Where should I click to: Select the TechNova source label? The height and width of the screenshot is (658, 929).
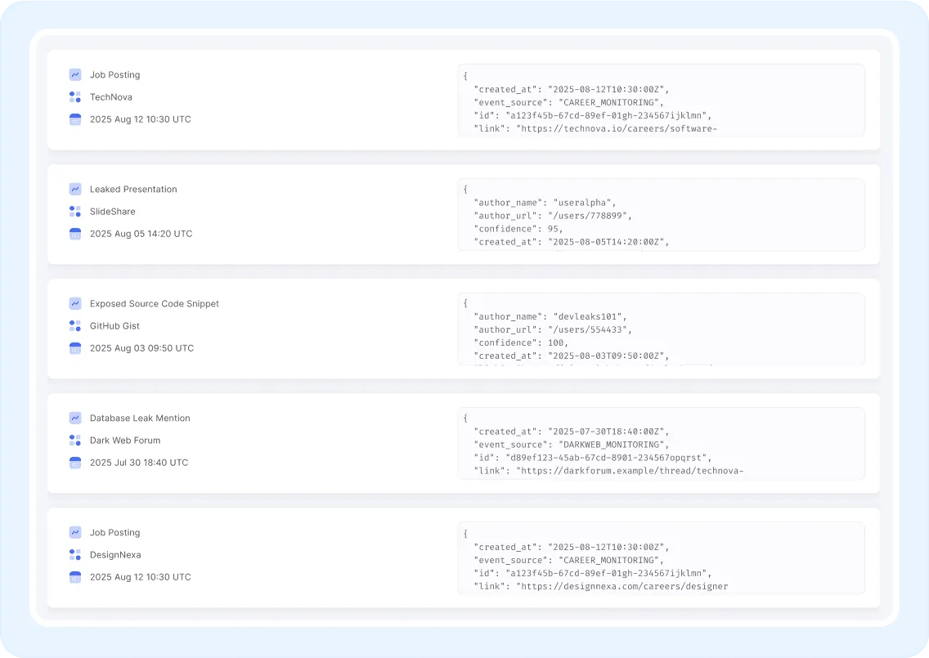(x=111, y=97)
